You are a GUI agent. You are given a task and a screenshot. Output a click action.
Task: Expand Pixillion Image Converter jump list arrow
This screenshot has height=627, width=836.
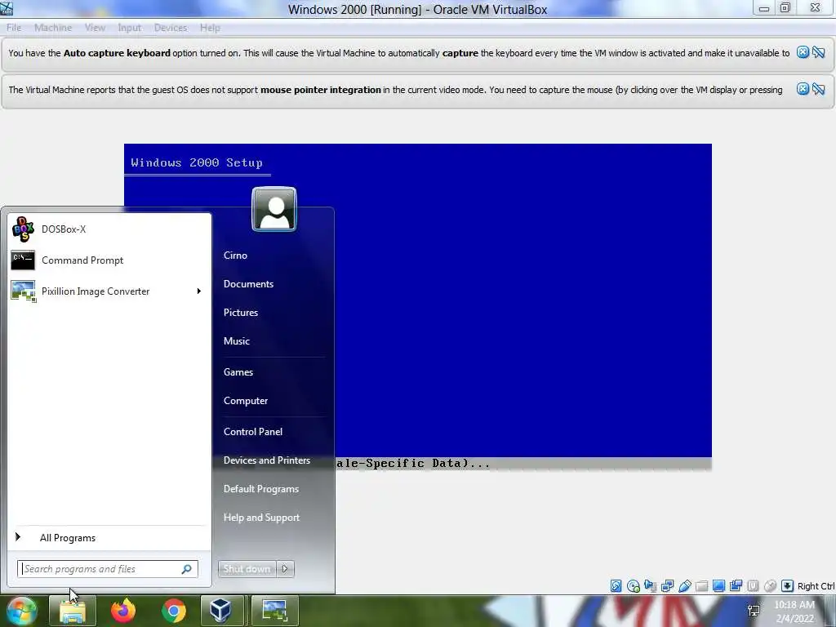199,291
